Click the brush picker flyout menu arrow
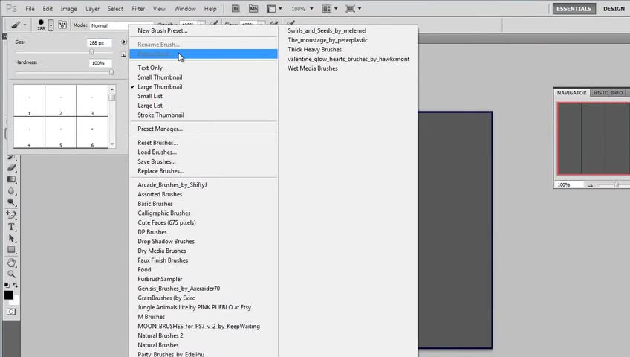This screenshot has height=357, width=630. (x=124, y=42)
